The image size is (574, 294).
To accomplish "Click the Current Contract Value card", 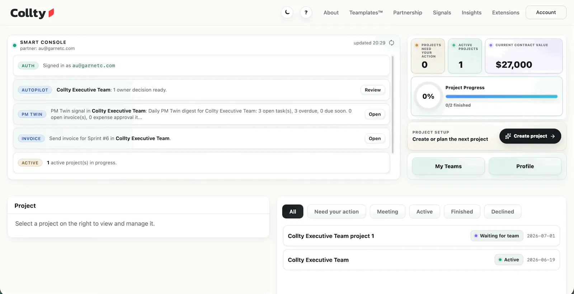I will click(x=524, y=56).
